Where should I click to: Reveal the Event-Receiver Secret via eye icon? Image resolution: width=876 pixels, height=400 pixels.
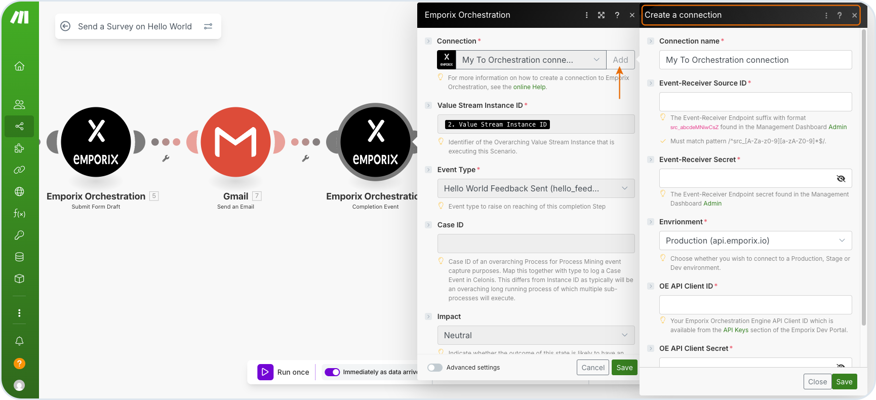[841, 178]
